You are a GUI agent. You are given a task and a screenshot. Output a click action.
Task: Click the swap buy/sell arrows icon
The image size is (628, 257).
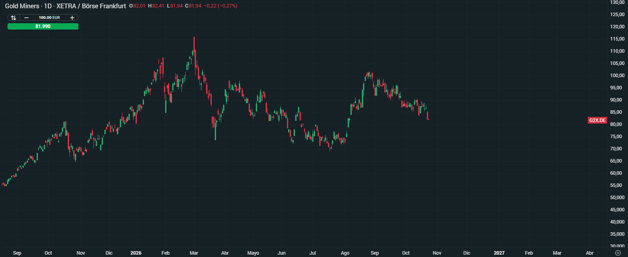(x=13, y=18)
